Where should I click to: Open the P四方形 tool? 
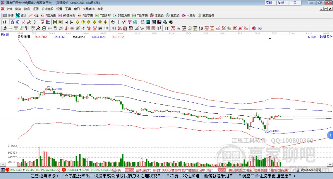(48, 16)
